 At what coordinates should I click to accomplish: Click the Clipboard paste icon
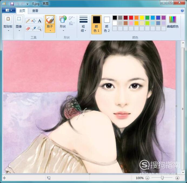tap(8, 19)
